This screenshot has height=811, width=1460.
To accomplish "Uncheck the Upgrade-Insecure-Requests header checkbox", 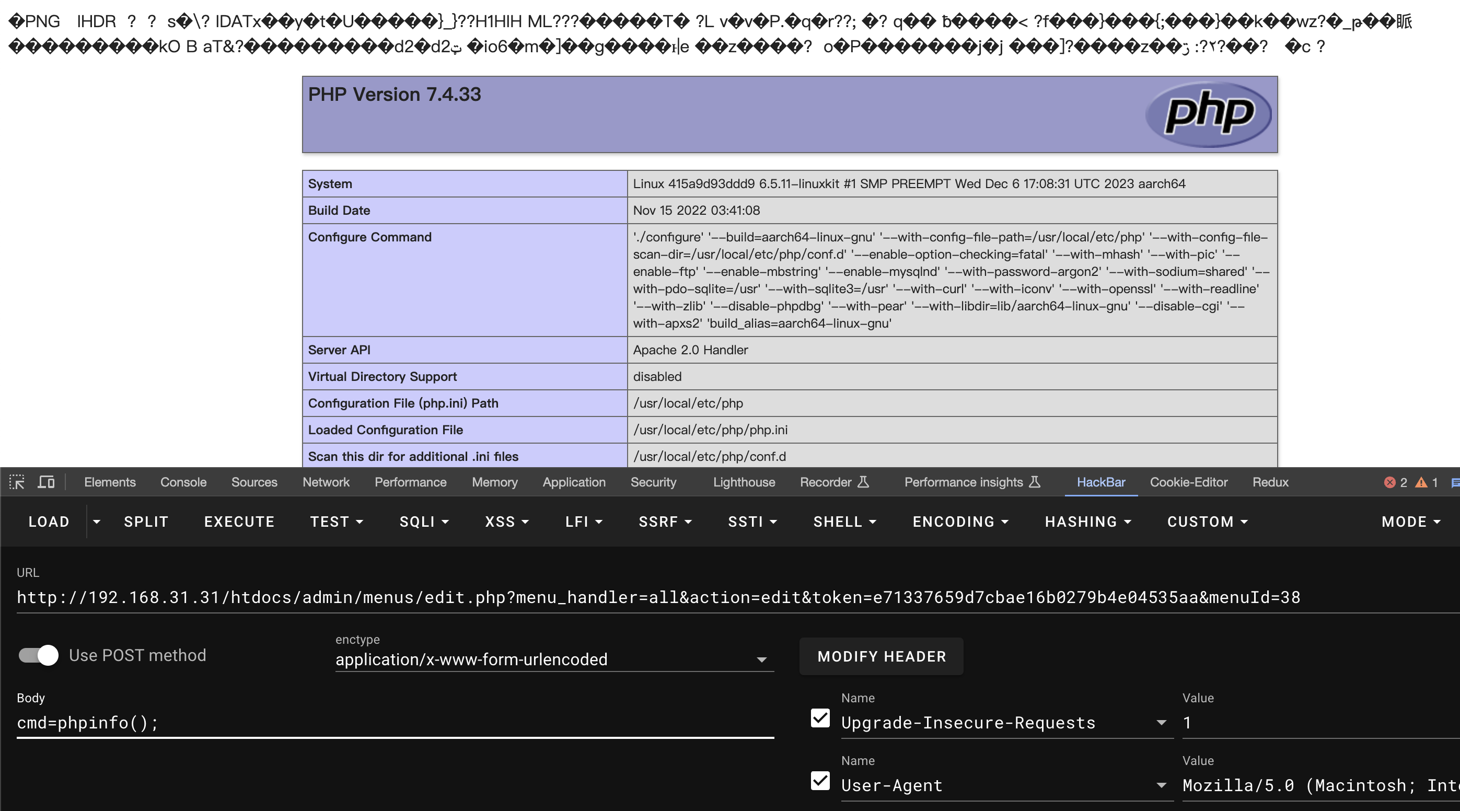I will [820, 719].
